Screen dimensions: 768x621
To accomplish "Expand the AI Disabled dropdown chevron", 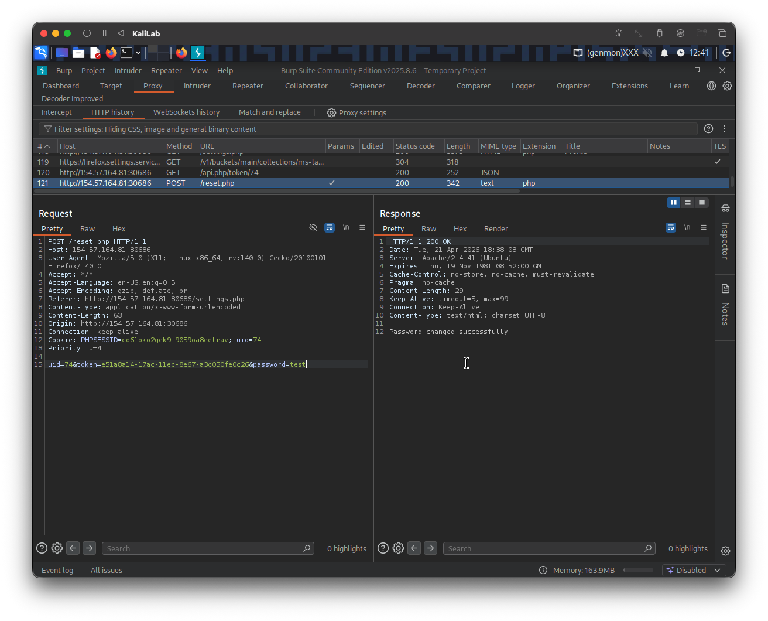I will point(718,570).
